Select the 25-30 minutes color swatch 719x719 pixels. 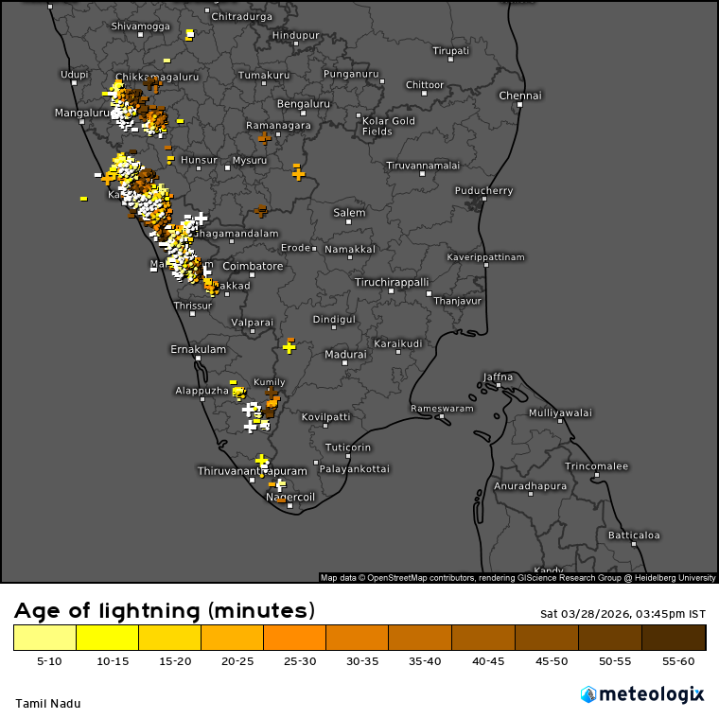[x=295, y=638]
